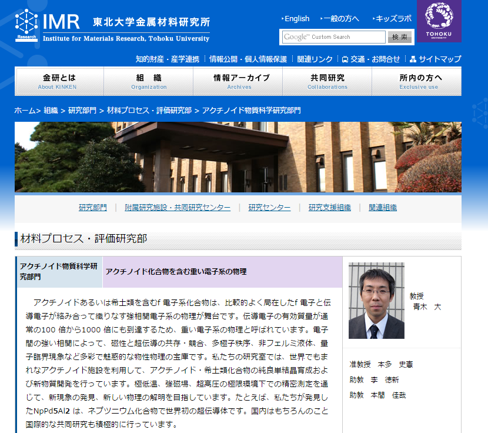Image resolution: width=488 pixels, height=433 pixels.
Task: Open 交通・お問合せ access and contact link
Action: coord(371,59)
